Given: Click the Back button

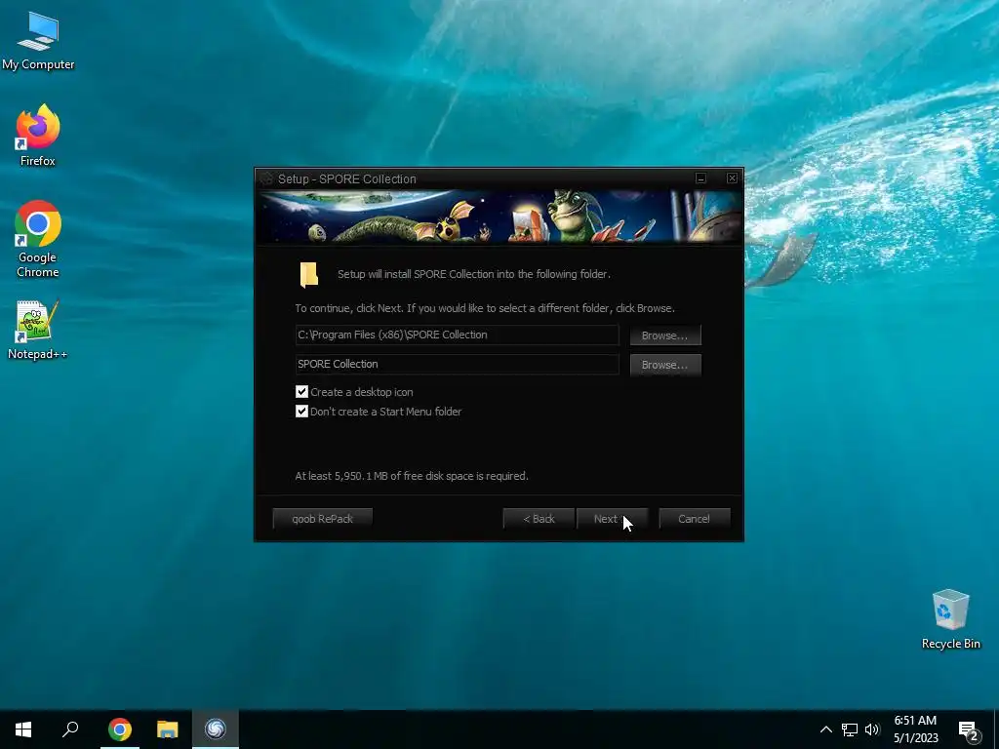Looking at the screenshot, I should click(539, 519).
